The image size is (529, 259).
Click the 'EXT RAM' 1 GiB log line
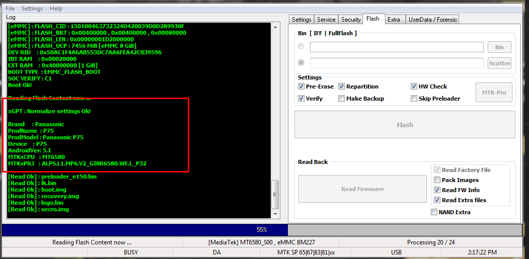coord(53,65)
